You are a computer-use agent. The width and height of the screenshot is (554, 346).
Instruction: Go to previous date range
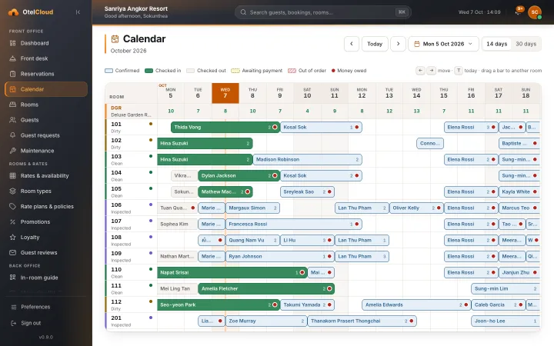coord(352,44)
